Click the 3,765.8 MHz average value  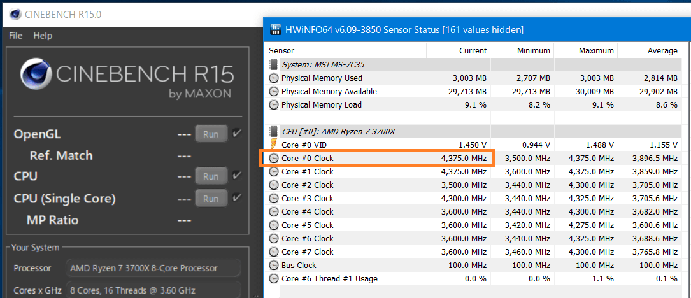pos(654,252)
